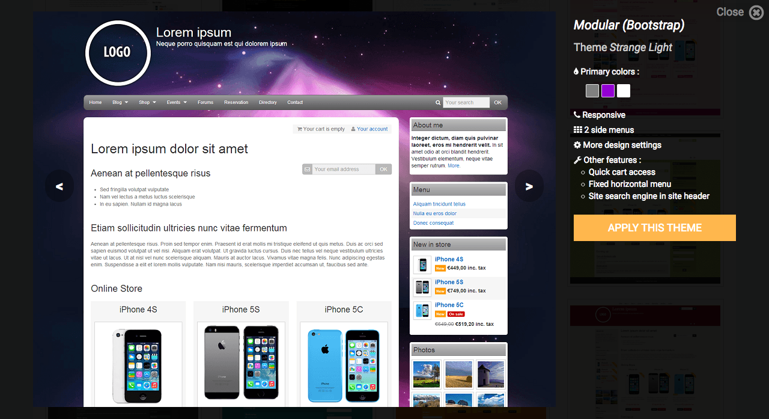Close the theme preview overlay
The height and width of the screenshot is (419, 769).
coord(756,12)
